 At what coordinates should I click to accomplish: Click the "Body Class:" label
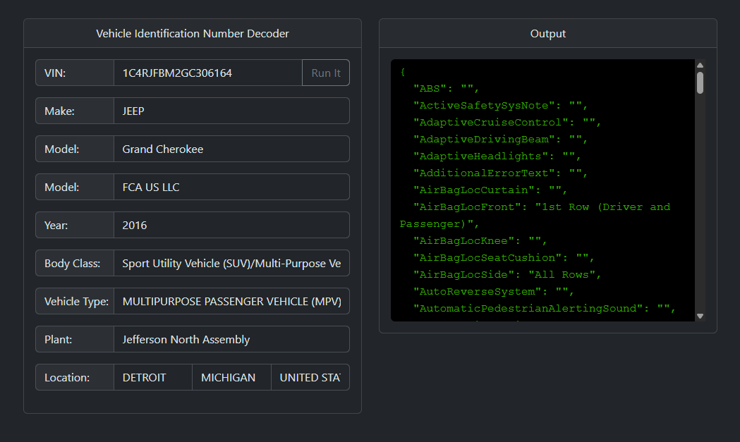click(x=72, y=264)
